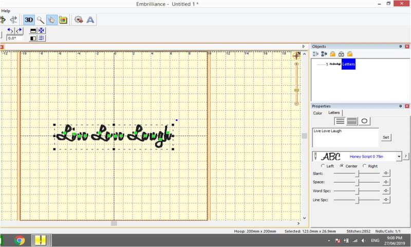The width and height of the screenshot is (411, 247).
Task: Reset Slant with its -0- button
Action: point(386,173)
